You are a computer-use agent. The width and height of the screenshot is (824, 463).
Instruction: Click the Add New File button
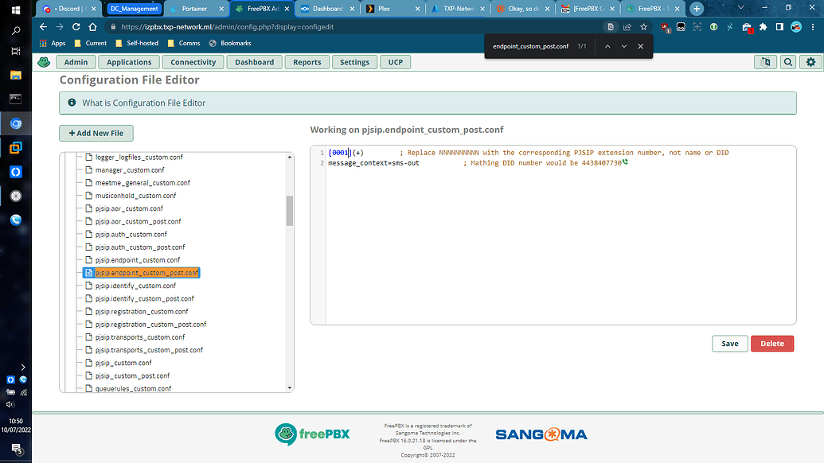click(96, 133)
